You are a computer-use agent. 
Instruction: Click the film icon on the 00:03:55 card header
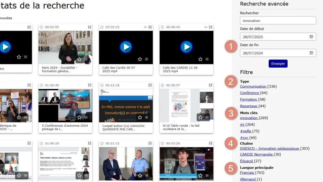pos(90,27)
